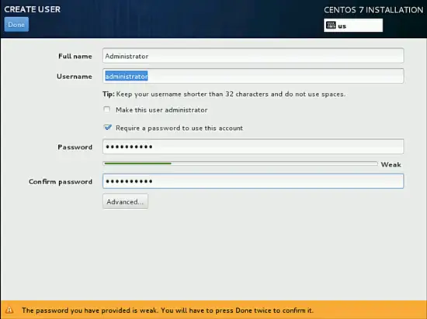Enable Make this user administrator checkbox
The width and height of the screenshot is (427, 319).
tap(107, 109)
